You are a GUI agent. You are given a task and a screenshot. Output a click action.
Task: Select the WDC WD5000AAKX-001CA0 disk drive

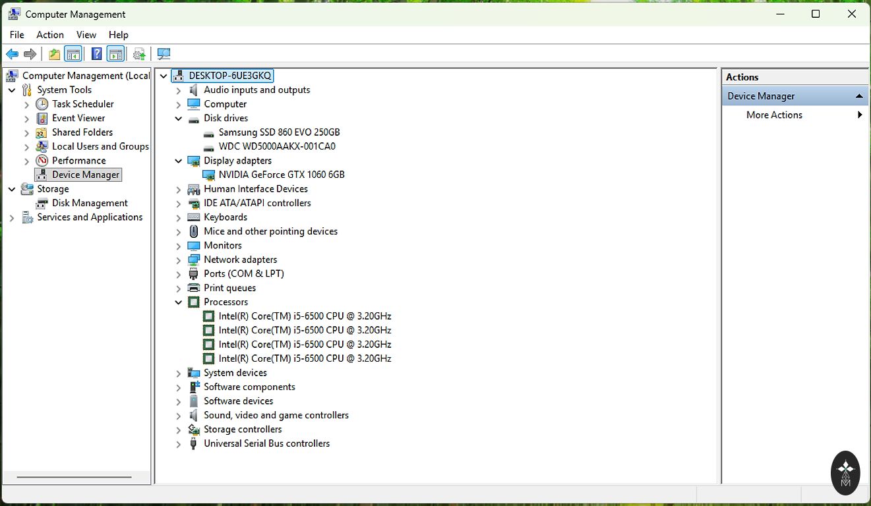(277, 146)
